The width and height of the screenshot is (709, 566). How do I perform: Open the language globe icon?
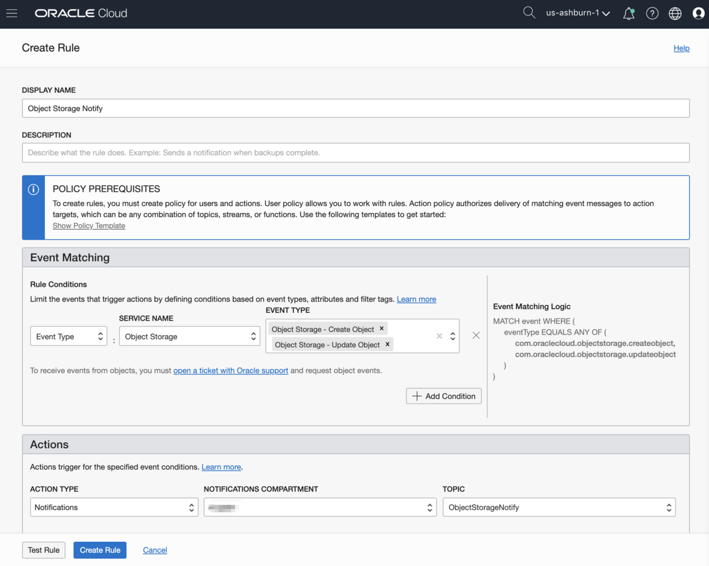click(675, 14)
